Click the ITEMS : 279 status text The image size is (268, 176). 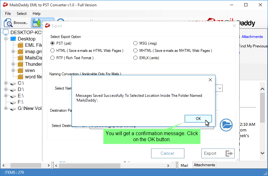point(14,172)
